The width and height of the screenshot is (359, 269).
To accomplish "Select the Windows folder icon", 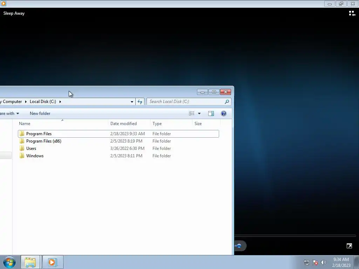I will tap(22, 156).
